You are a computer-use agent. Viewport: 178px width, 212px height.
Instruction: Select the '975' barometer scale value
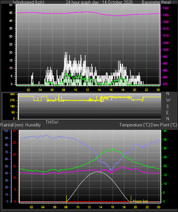point(165,84)
